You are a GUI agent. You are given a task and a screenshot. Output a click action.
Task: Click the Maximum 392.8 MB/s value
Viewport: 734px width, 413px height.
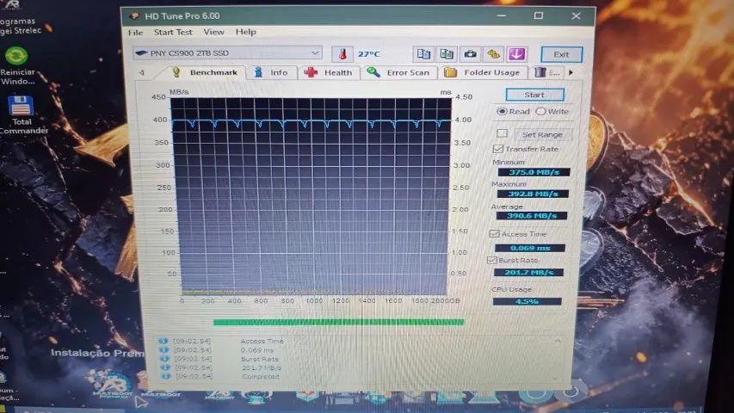tap(533, 194)
